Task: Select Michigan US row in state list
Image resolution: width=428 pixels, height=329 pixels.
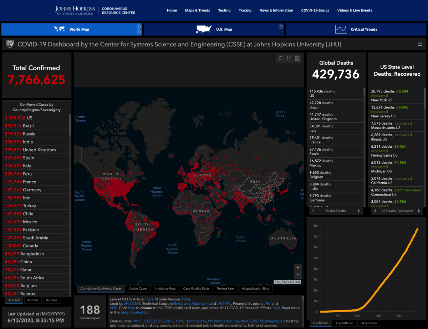Action: click(397, 167)
